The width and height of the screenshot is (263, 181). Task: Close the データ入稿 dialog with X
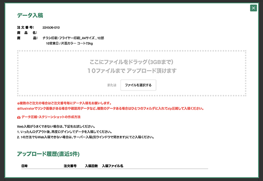[x=253, y=8]
